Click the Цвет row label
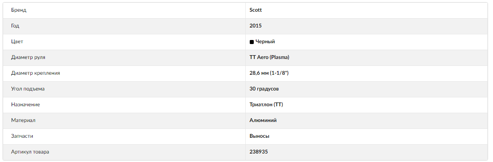The height and width of the screenshot is (162, 493). pos(17,42)
